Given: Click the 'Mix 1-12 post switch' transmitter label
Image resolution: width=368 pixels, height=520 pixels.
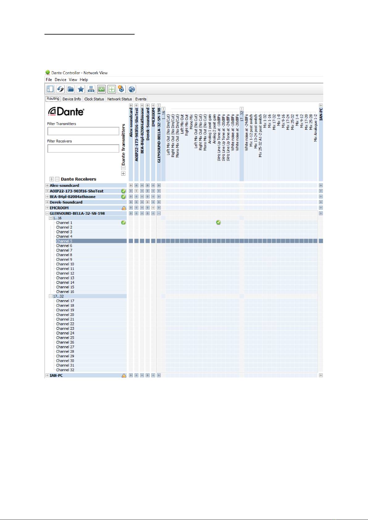Looking at the screenshot, I should coord(251,131).
